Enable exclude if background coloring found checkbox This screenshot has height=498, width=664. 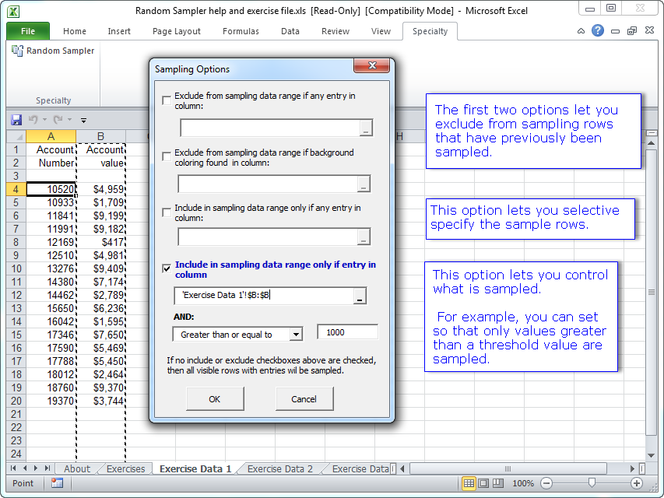click(x=167, y=156)
